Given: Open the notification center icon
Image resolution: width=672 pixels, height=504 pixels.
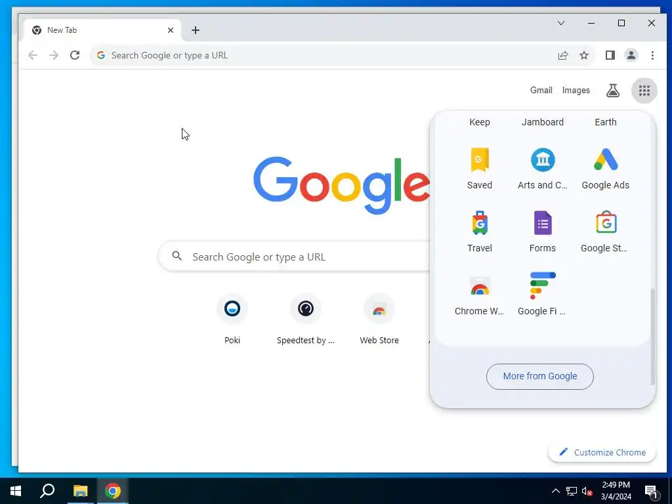Looking at the screenshot, I should (652, 491).
